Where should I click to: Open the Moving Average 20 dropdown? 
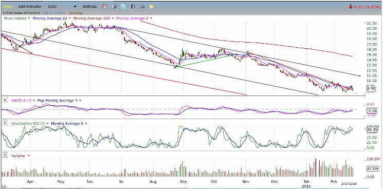70,18
